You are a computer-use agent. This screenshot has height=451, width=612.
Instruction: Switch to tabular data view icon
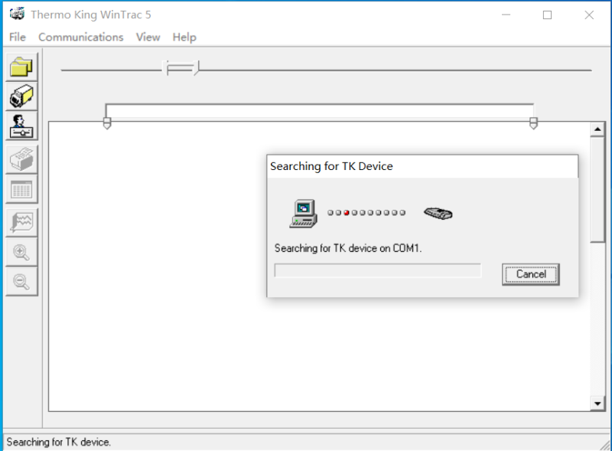[21, 189]
